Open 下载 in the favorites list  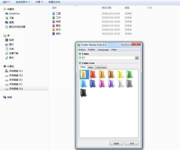(10, 18)
